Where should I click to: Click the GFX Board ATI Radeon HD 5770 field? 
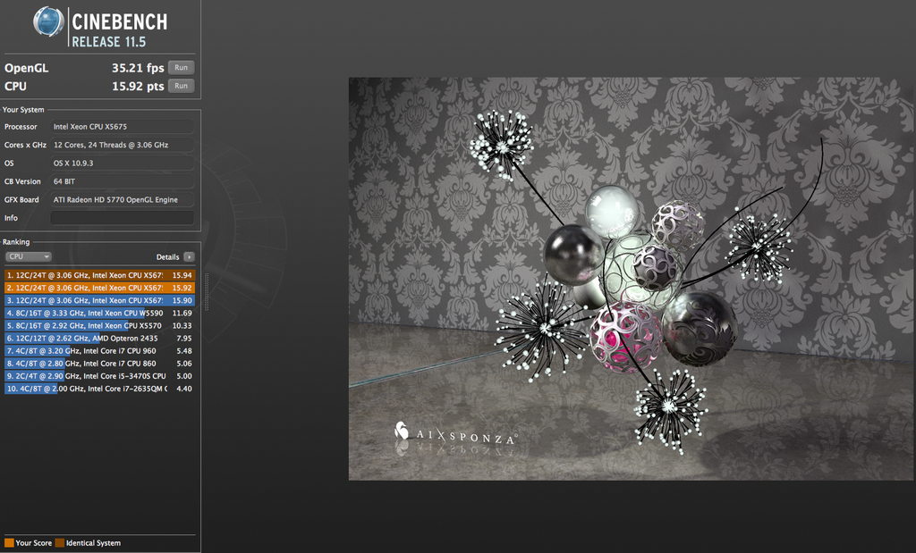(x=122, y=199)
